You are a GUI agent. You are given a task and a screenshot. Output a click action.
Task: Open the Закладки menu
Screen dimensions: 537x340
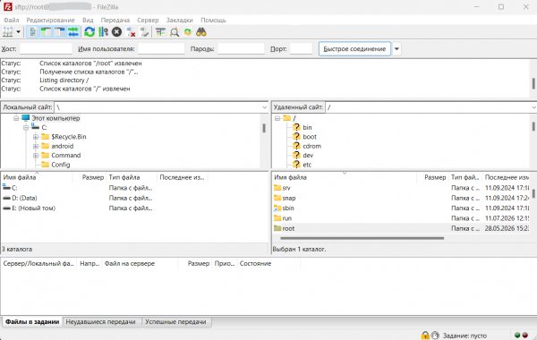click(x=180, y=21)
